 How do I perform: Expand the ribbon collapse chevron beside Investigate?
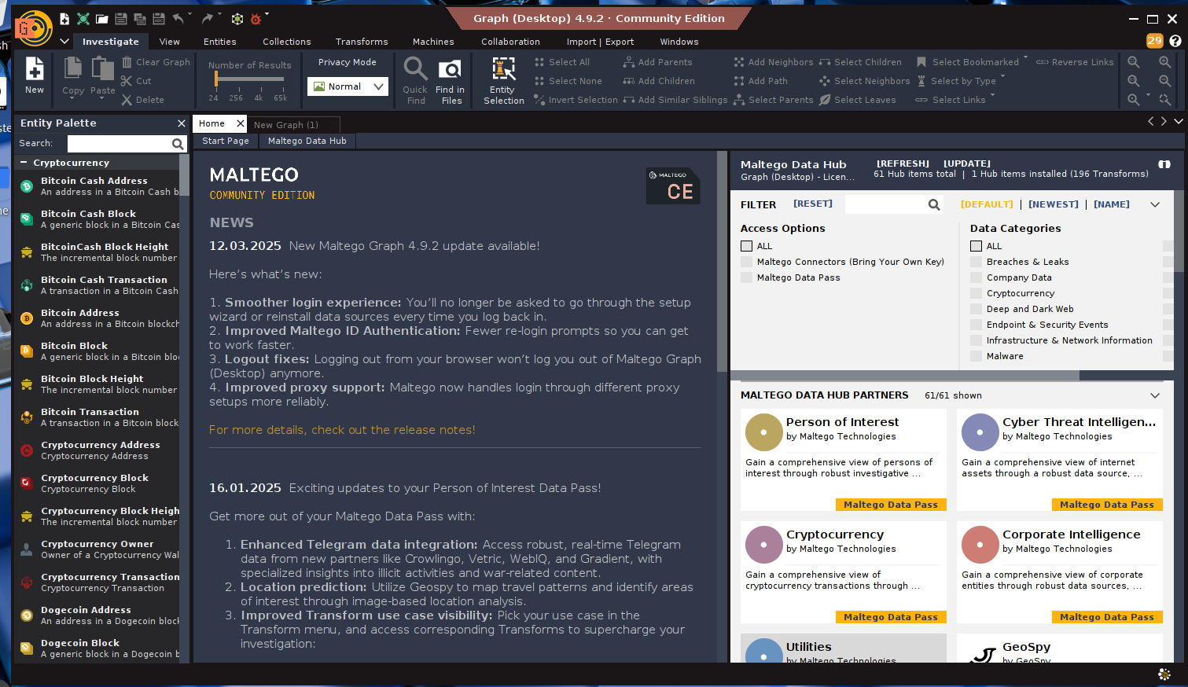point(64,41)
